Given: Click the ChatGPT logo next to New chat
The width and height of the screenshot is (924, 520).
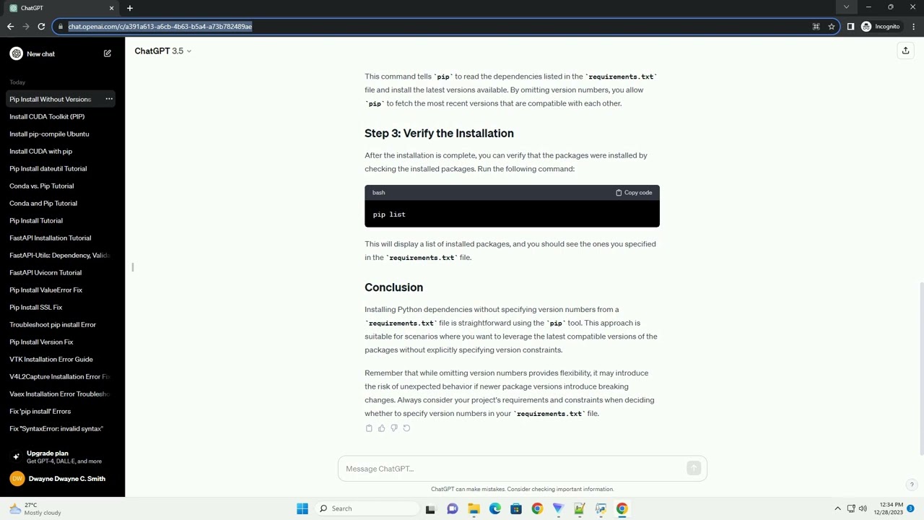Looking at the screenshot, I should 17,53.
